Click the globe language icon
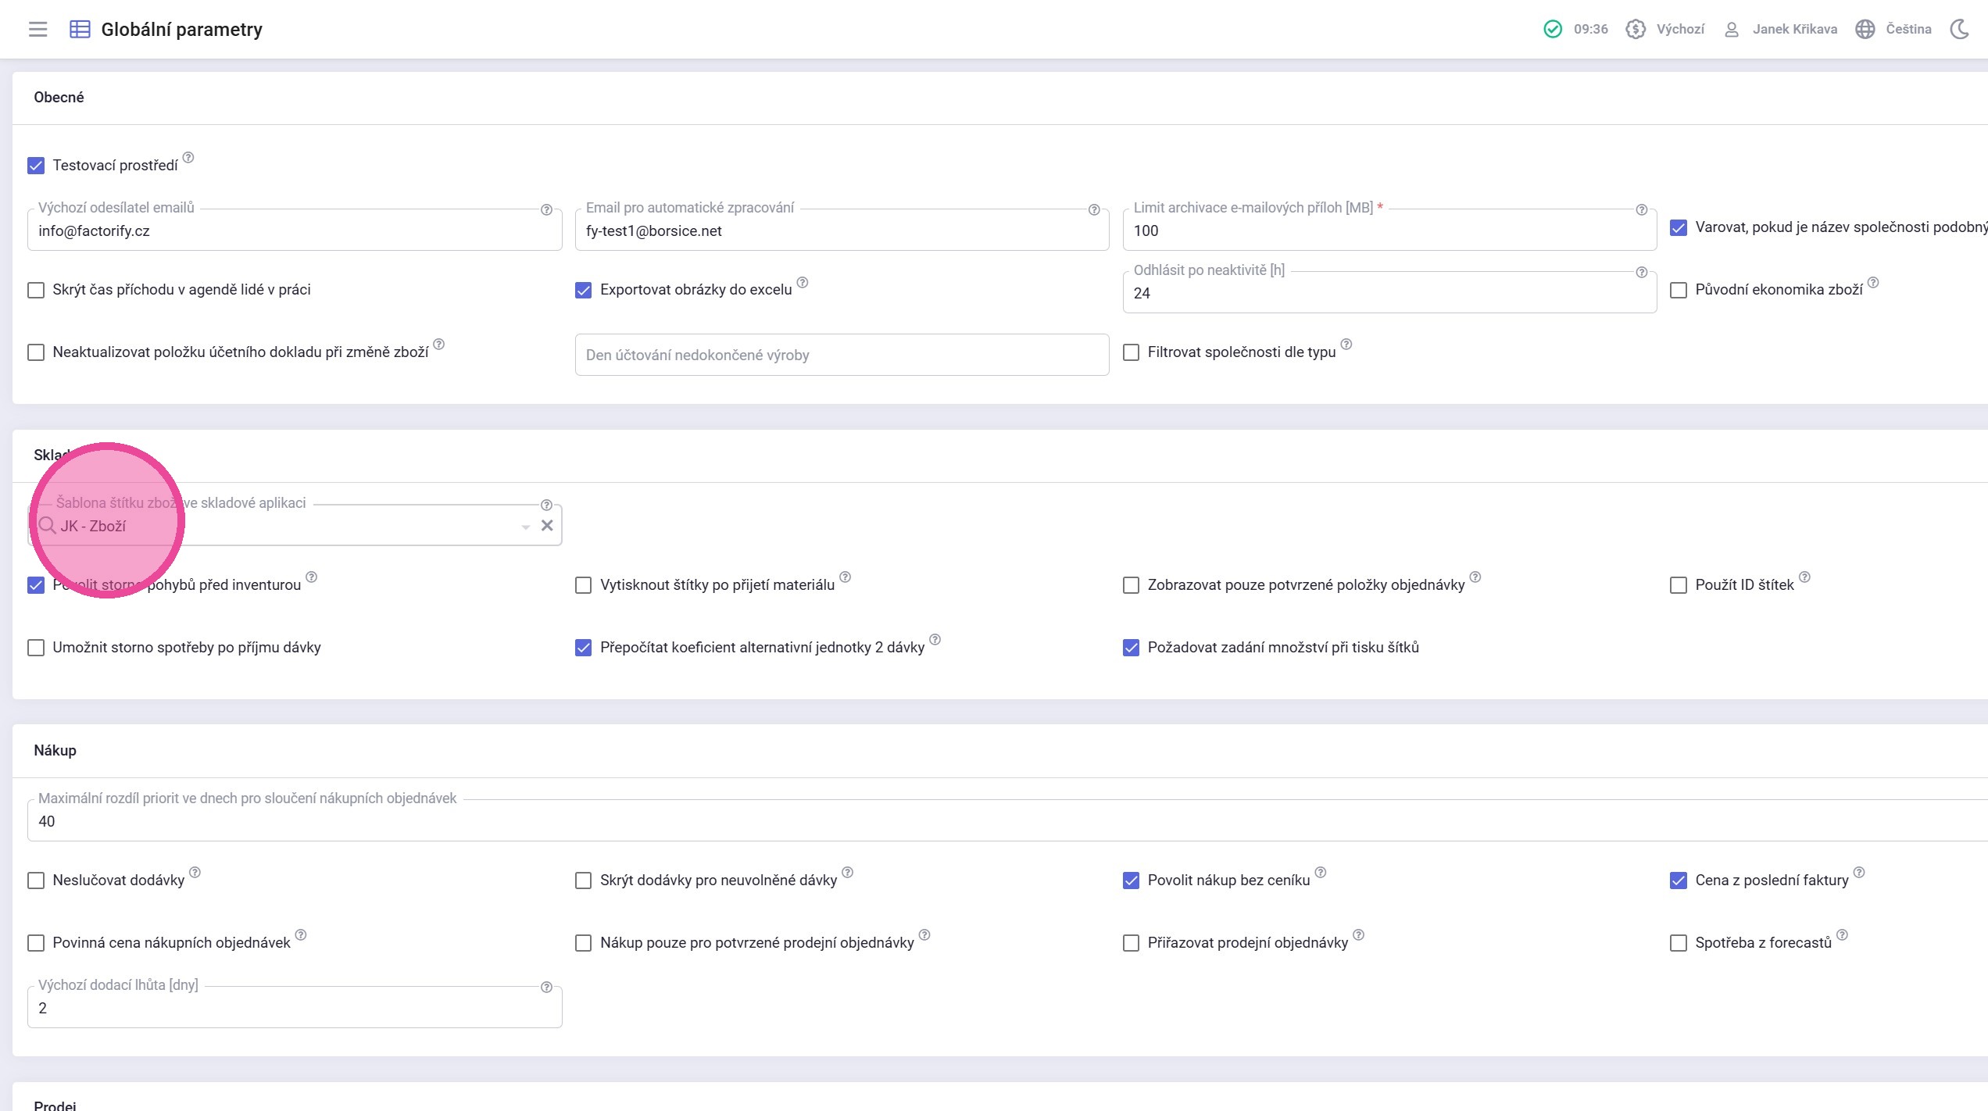The image size is (1988, 1111). tap(1865, 29)
